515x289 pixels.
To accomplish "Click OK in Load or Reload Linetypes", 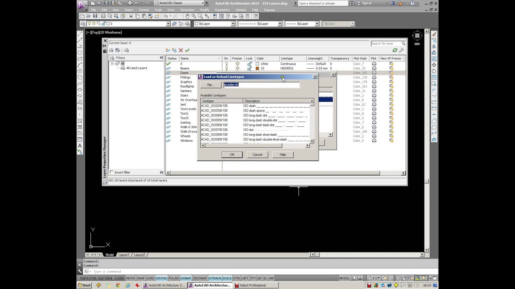I will (232, 155).
